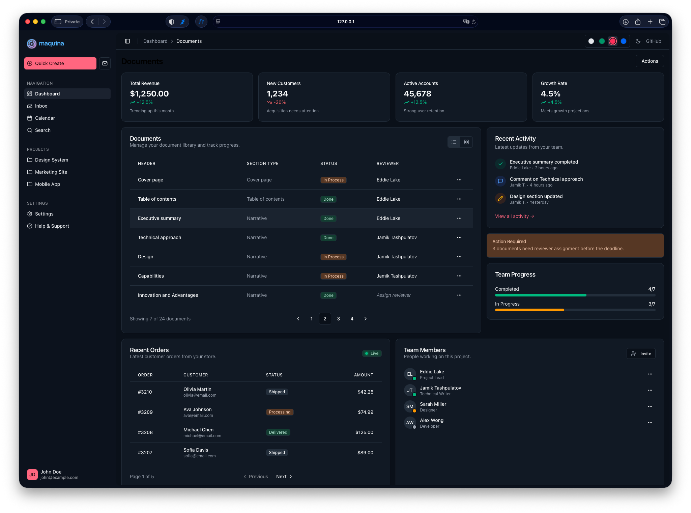Jump to page 3 of documents
The height and width of the screenshot is (513, 691).
(x=338, y=319)
